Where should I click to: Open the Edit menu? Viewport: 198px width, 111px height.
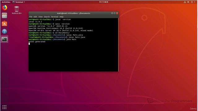[x=35, y=17]
